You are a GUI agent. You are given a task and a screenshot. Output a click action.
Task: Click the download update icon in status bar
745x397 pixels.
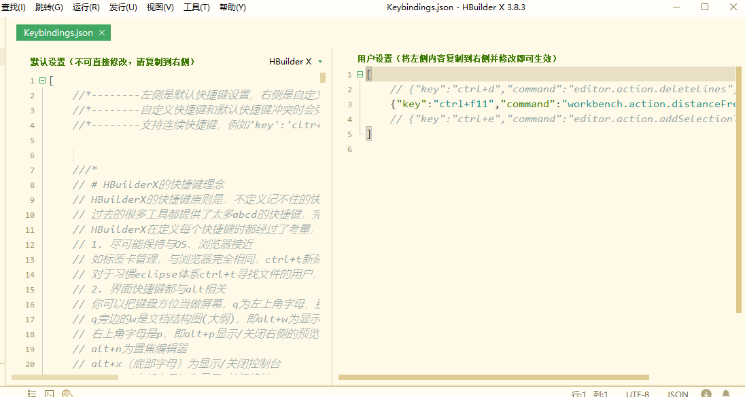pos(707,393)
